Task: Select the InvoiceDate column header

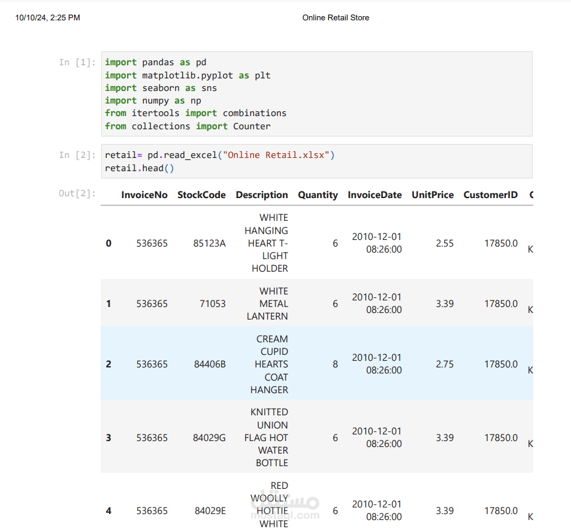Action: [374, 195]
